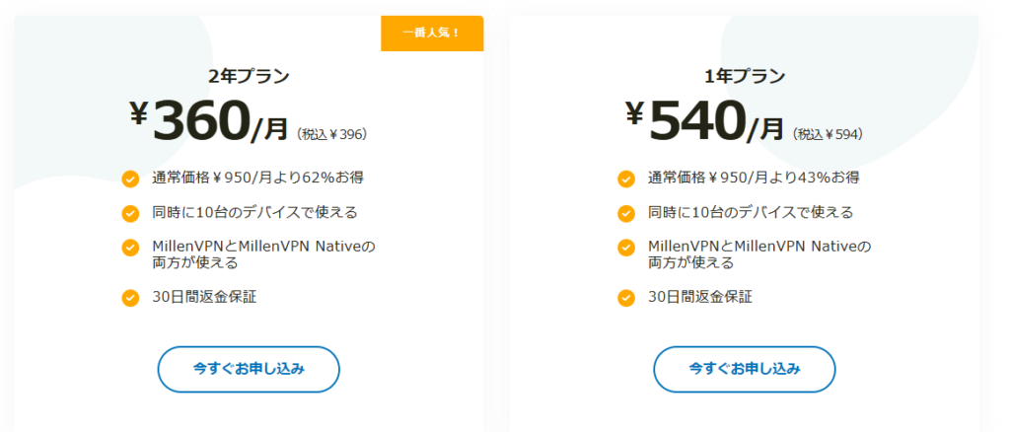Select the 2年プラン heading
1010x432 pixels.
(x=249, y=76)
